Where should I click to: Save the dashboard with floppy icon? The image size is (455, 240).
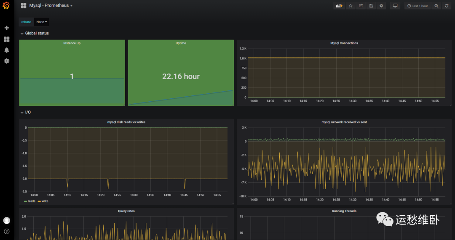point(371,6)
